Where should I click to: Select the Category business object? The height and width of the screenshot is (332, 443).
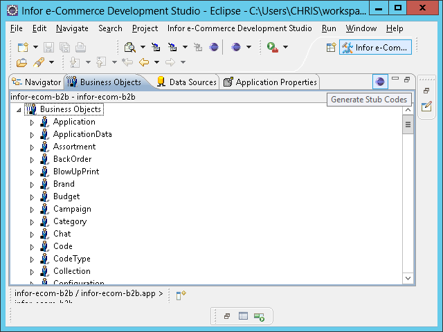coord(69,221)
